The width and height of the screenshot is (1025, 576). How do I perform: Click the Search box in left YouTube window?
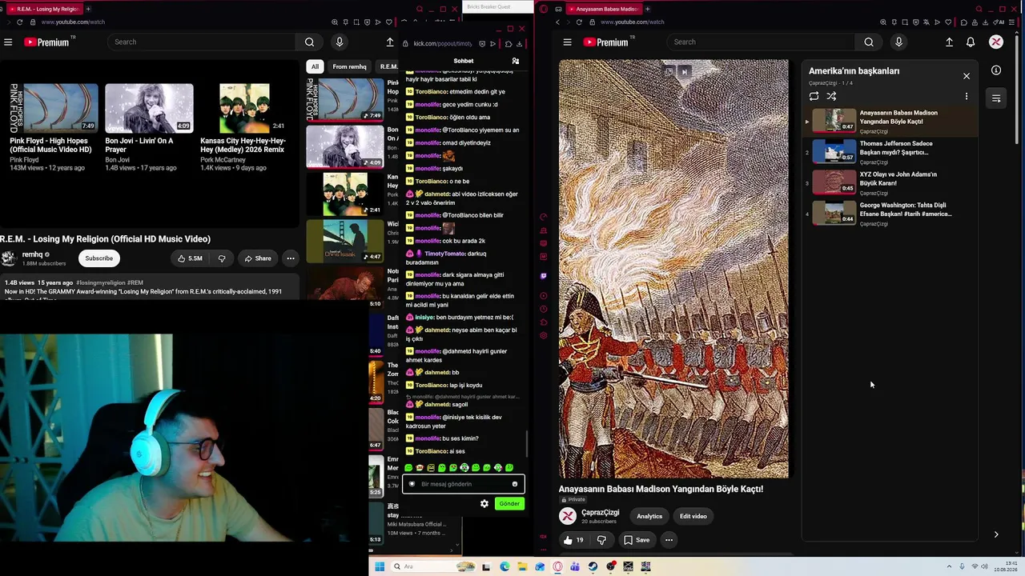tap(203, 42)
